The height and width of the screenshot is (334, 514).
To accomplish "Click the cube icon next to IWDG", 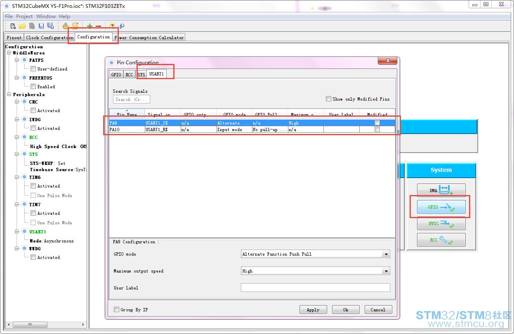I will point(24,119).
